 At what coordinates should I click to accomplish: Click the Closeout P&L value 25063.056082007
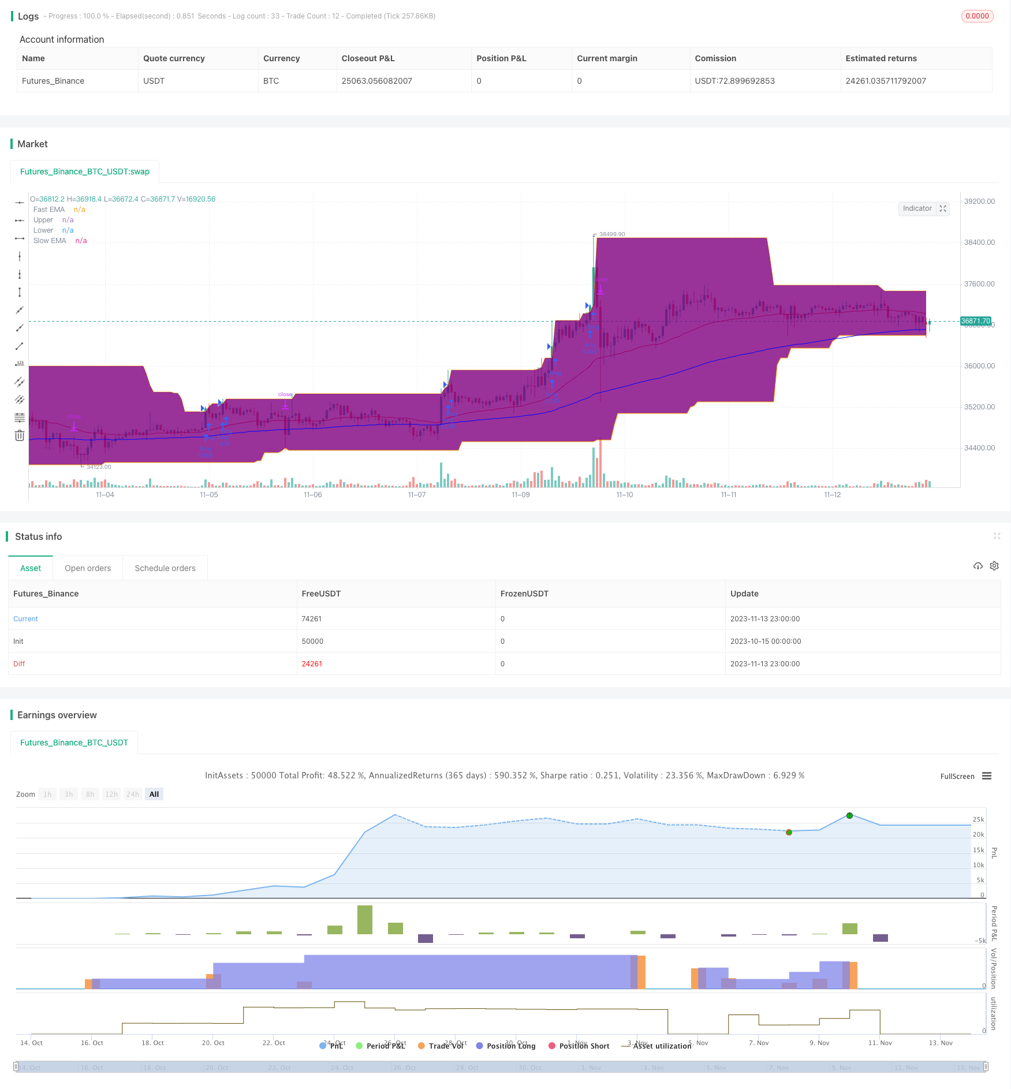pyautogui.click(x=376, y=81)
